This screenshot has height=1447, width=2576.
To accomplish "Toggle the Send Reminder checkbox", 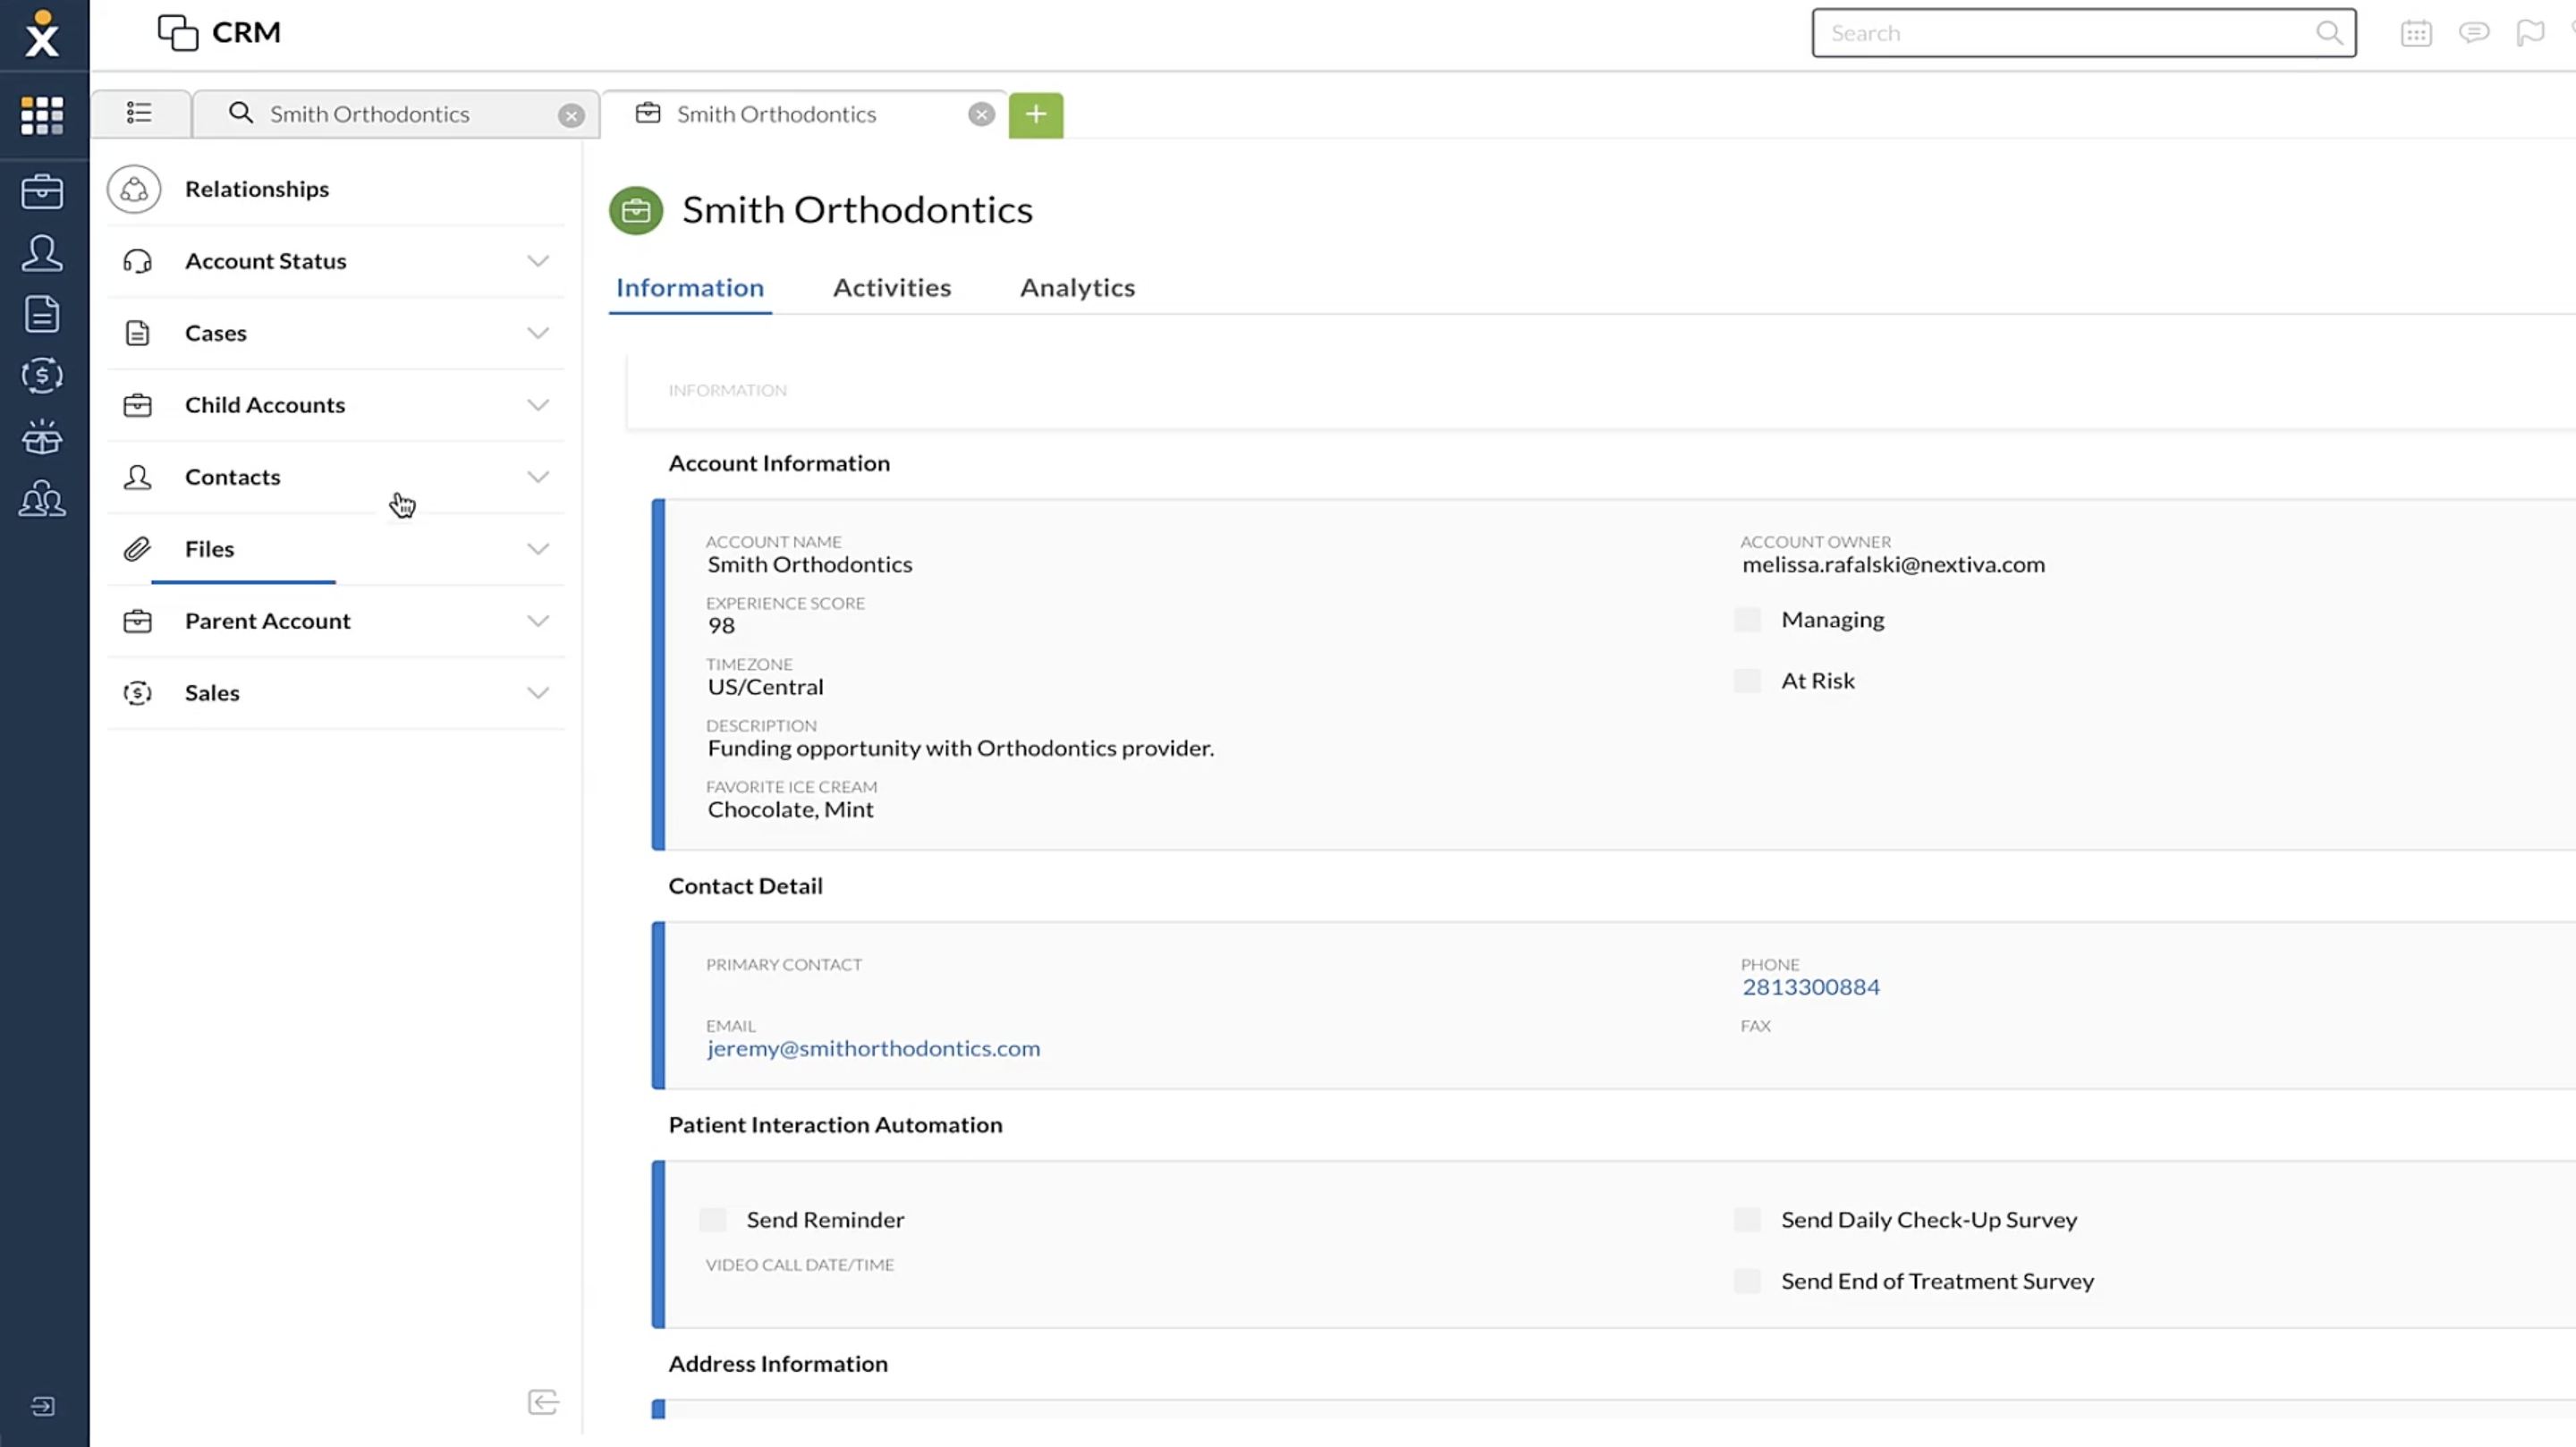I will coord(715,1219).
